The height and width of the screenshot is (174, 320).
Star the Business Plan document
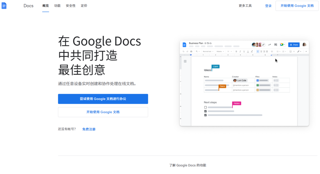(205, 43)
